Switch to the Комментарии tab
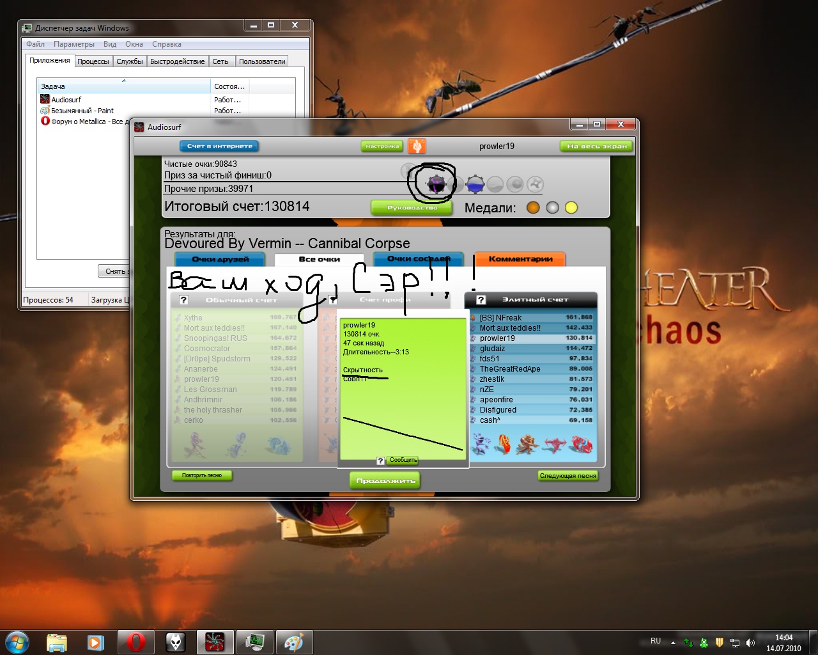The image size is (818, 655). point(520,259)
